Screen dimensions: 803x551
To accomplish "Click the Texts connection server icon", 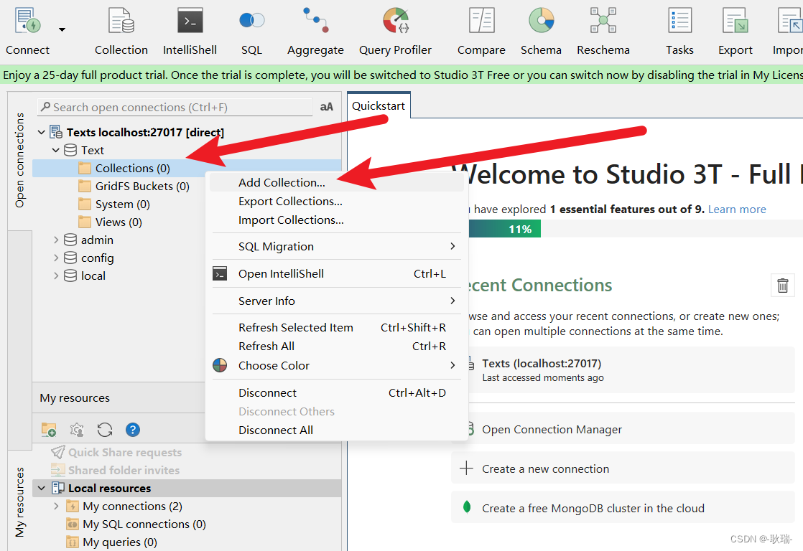I will coord(56,133).
